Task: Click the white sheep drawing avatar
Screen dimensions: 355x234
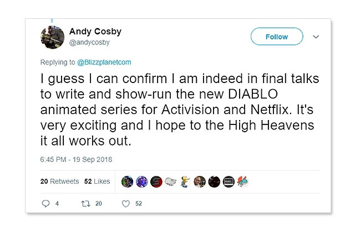Action: [171, 181]
